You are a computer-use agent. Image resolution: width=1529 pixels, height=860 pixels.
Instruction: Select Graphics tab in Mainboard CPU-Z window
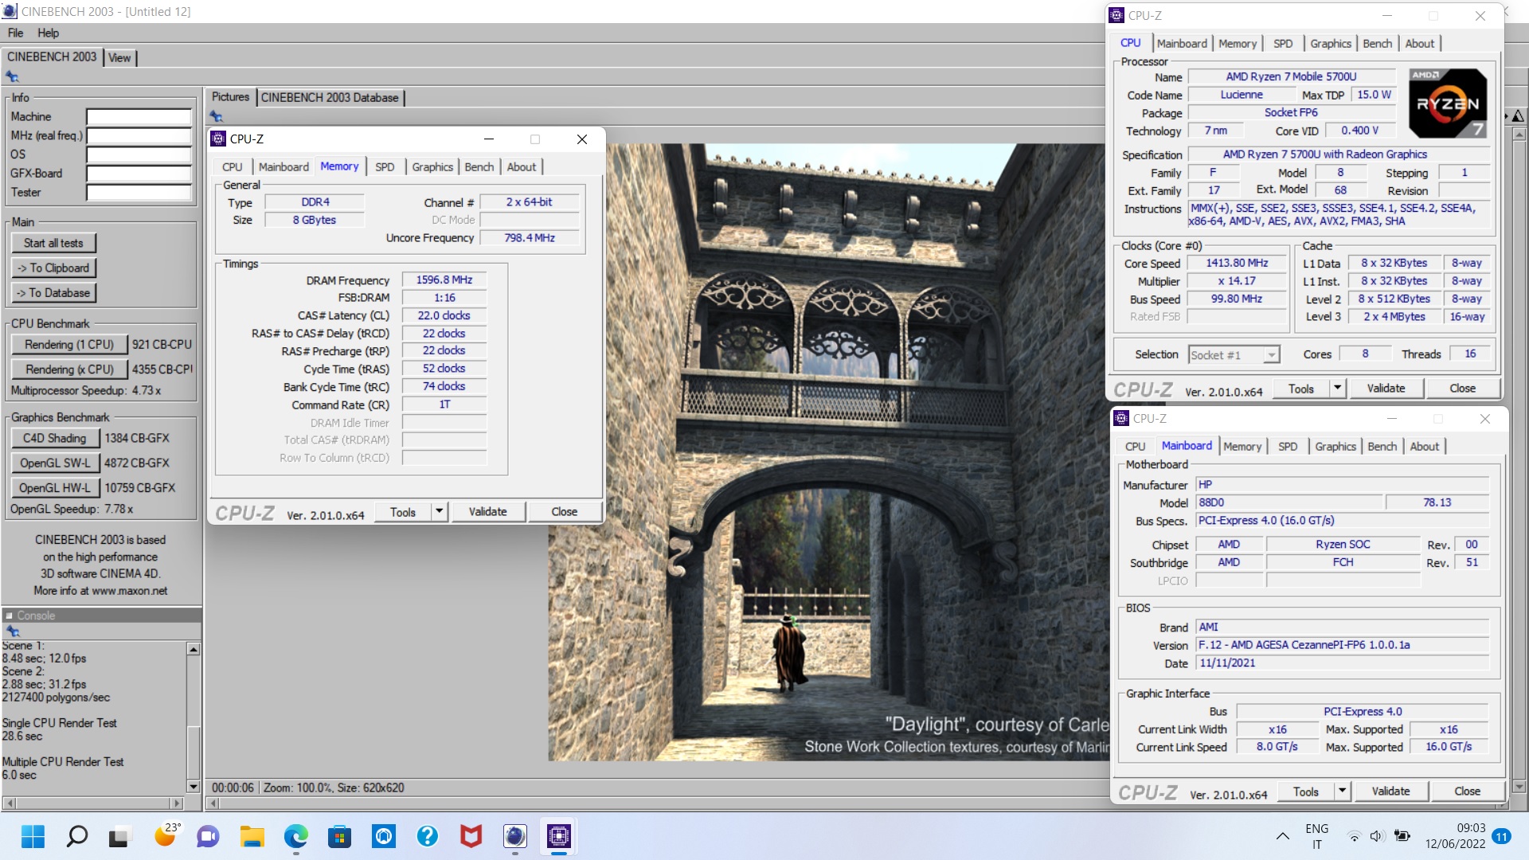coord(1335,446)
